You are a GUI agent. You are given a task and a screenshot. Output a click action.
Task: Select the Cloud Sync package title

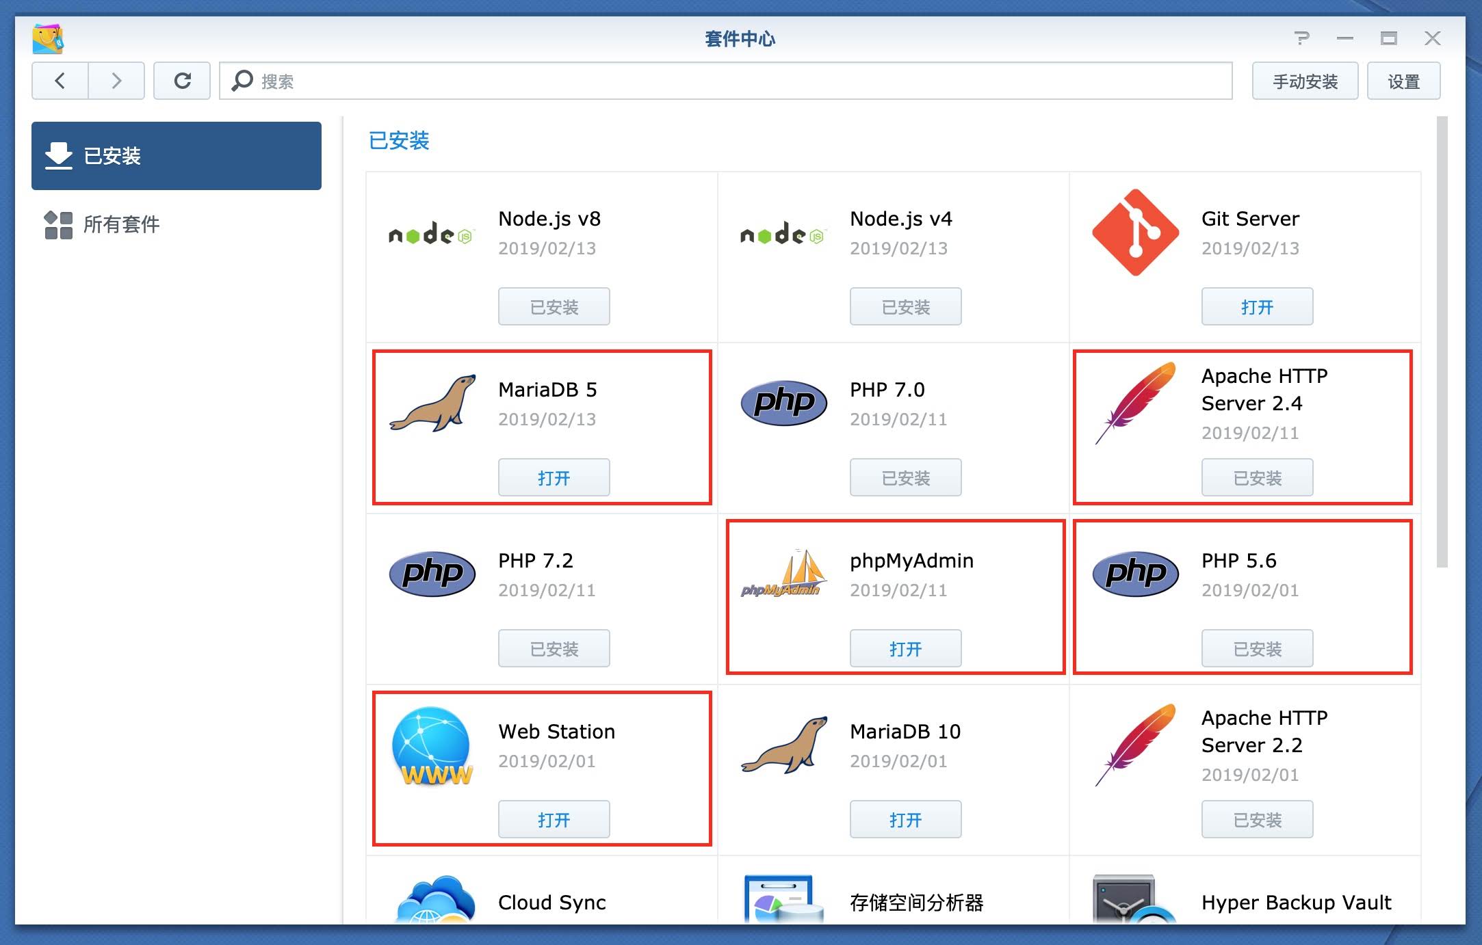[x=552, y=903]
